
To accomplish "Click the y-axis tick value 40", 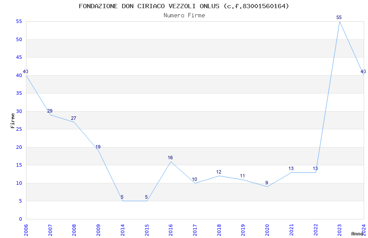I will coord(19,75).
